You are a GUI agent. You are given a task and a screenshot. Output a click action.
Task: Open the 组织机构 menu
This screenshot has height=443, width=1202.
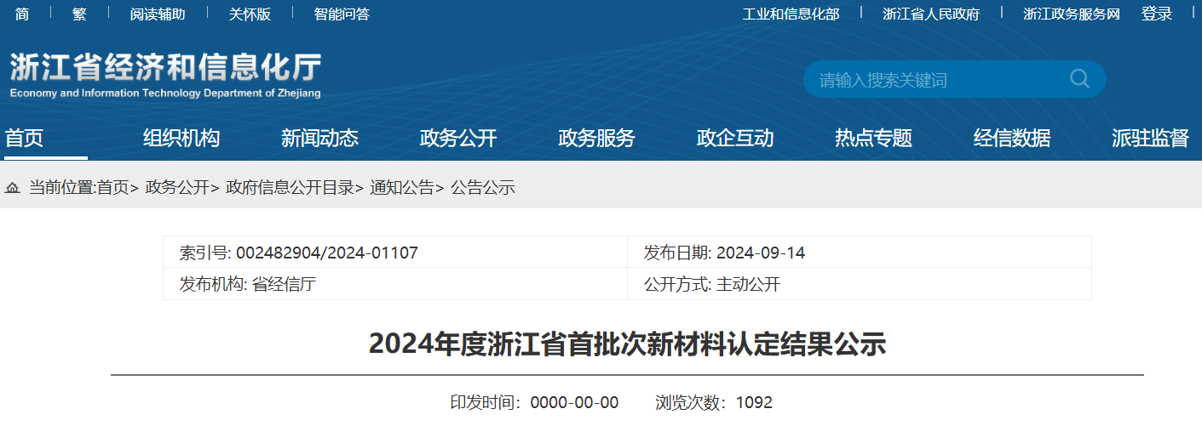click(181, 138)
